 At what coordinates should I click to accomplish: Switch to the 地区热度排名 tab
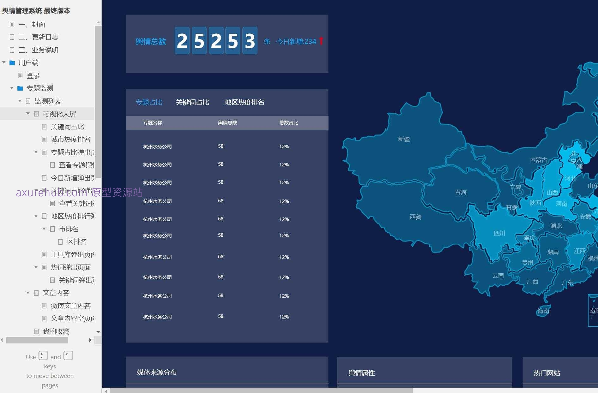pos(244,102)
